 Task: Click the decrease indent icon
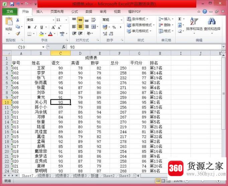[74, 33]
